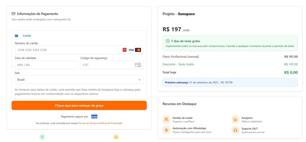Screen dimensions: 306x142
Task: Click the green shield icon below the form
Action: [42, 137]
